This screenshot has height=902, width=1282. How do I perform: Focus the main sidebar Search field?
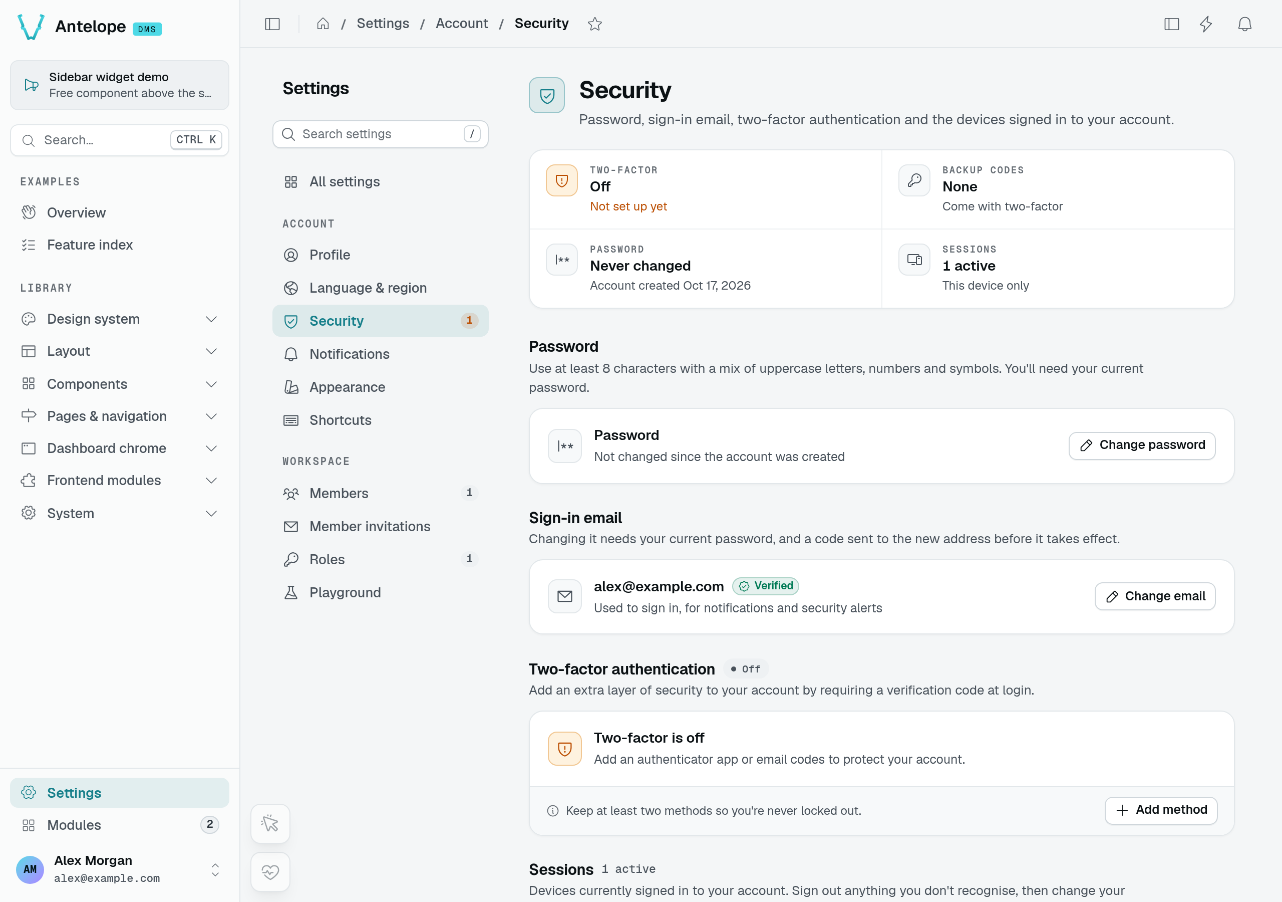120,140
